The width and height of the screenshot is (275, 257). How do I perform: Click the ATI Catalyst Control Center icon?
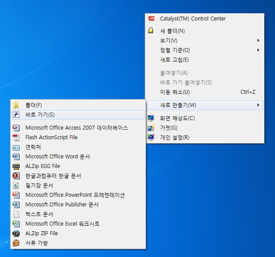point(151,19)
